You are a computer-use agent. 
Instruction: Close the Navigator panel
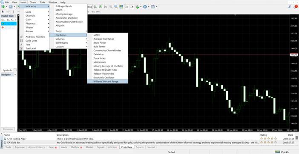pos(15,75)
